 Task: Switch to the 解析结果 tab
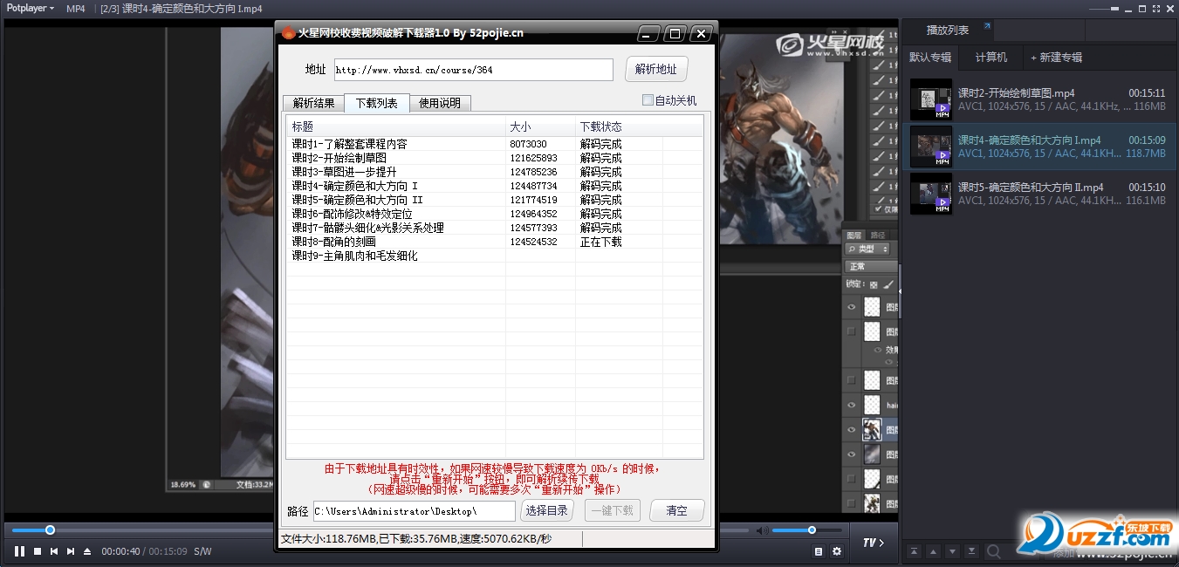(313, 103)
